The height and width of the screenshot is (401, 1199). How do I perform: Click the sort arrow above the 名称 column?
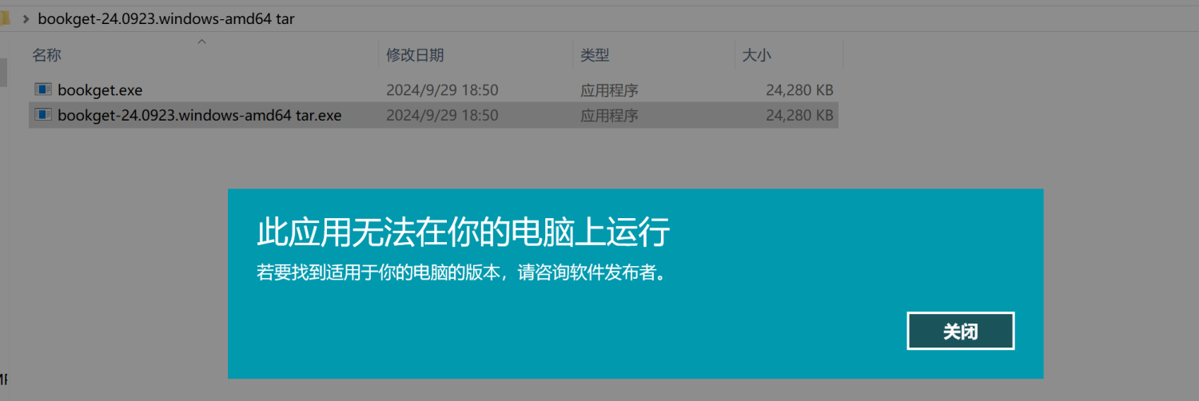pyautogui.click(x=202, y=42)
